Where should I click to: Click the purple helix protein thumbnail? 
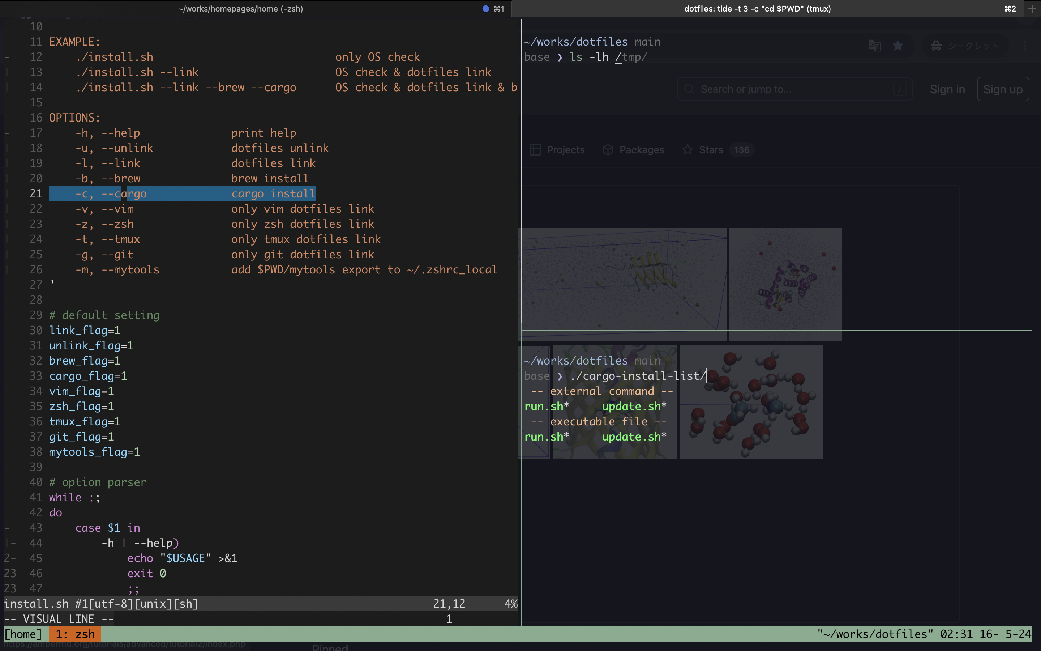point(785,284)
